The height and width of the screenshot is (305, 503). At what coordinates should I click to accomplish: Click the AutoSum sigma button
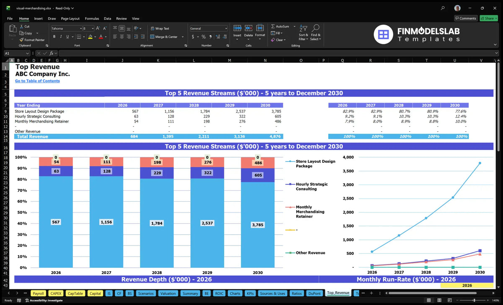pos(280,26)
